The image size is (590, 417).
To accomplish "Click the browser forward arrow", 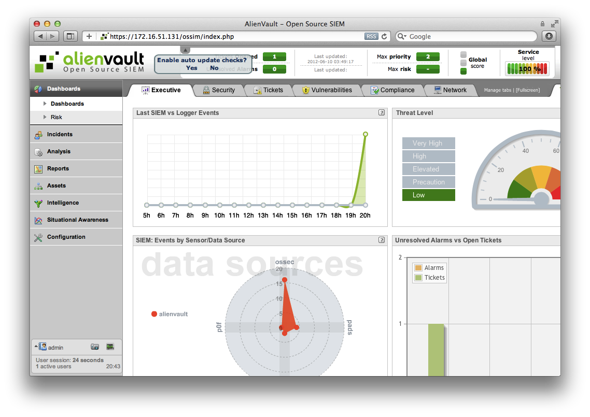I will [53, 36].
